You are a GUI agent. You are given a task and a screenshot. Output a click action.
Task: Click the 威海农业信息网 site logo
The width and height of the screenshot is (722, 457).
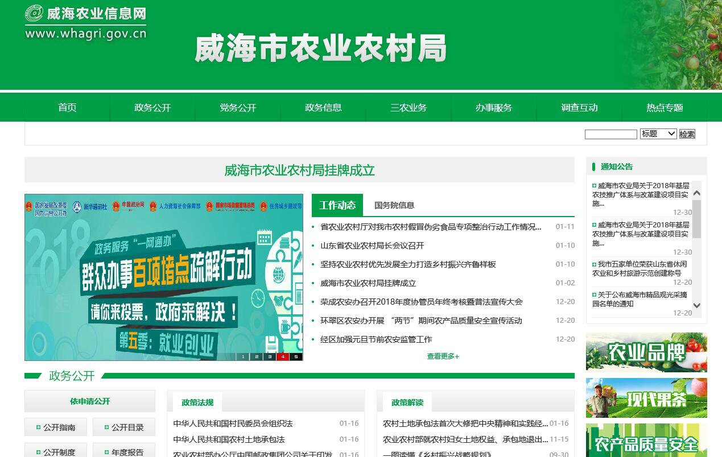pyautogui.click(x=85, y=23)
